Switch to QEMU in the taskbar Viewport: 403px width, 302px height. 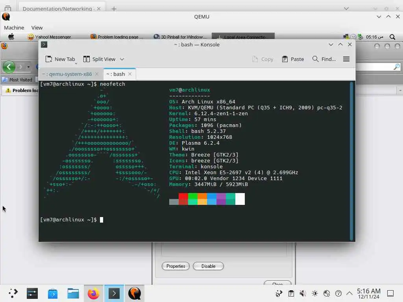(135, 293)
